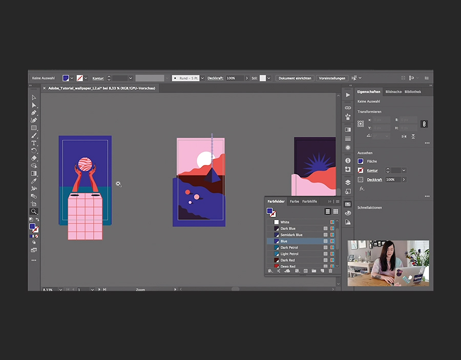Open the Links panel icon

(x=348, y=108)
